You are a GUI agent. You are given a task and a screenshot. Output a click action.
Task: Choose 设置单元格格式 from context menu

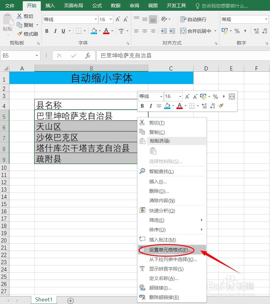[168, 250]
